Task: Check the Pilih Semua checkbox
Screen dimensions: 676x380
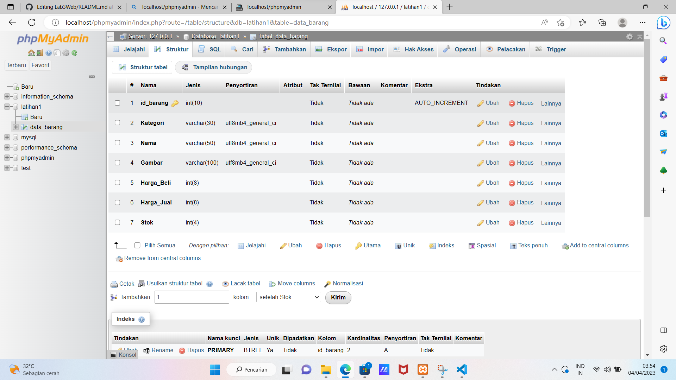Action: pyautogui.click(x=137, y=245)
